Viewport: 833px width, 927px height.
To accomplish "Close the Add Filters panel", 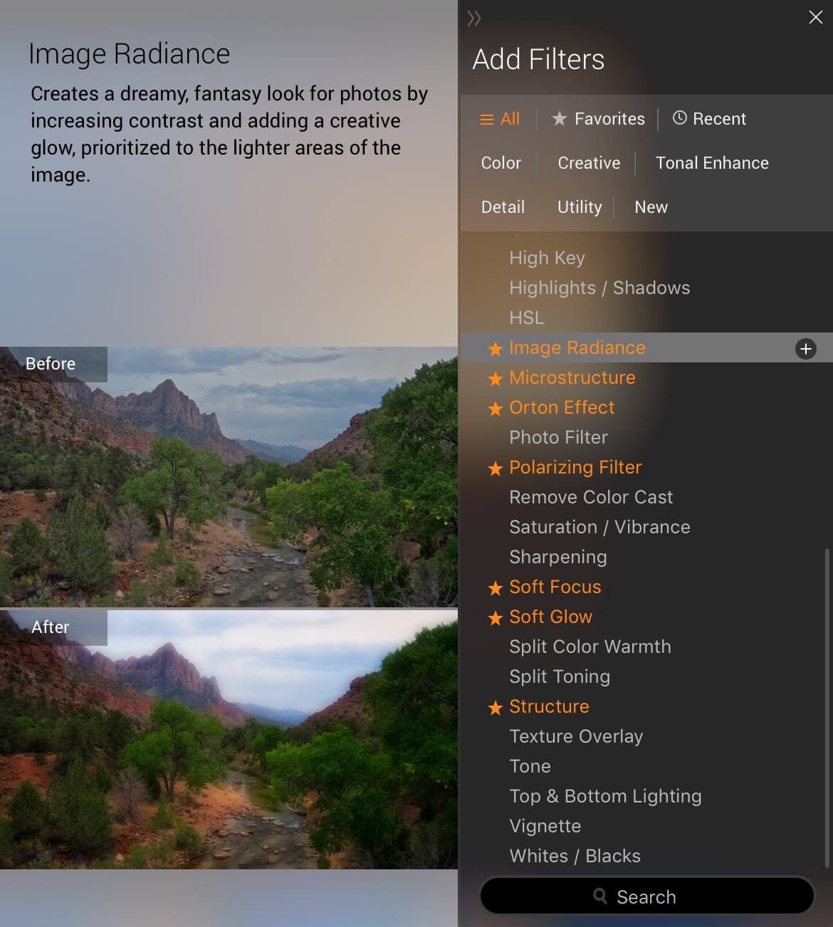I will click(815, 18).
